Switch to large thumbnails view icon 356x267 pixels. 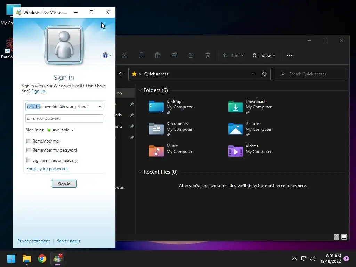(344, 237)
